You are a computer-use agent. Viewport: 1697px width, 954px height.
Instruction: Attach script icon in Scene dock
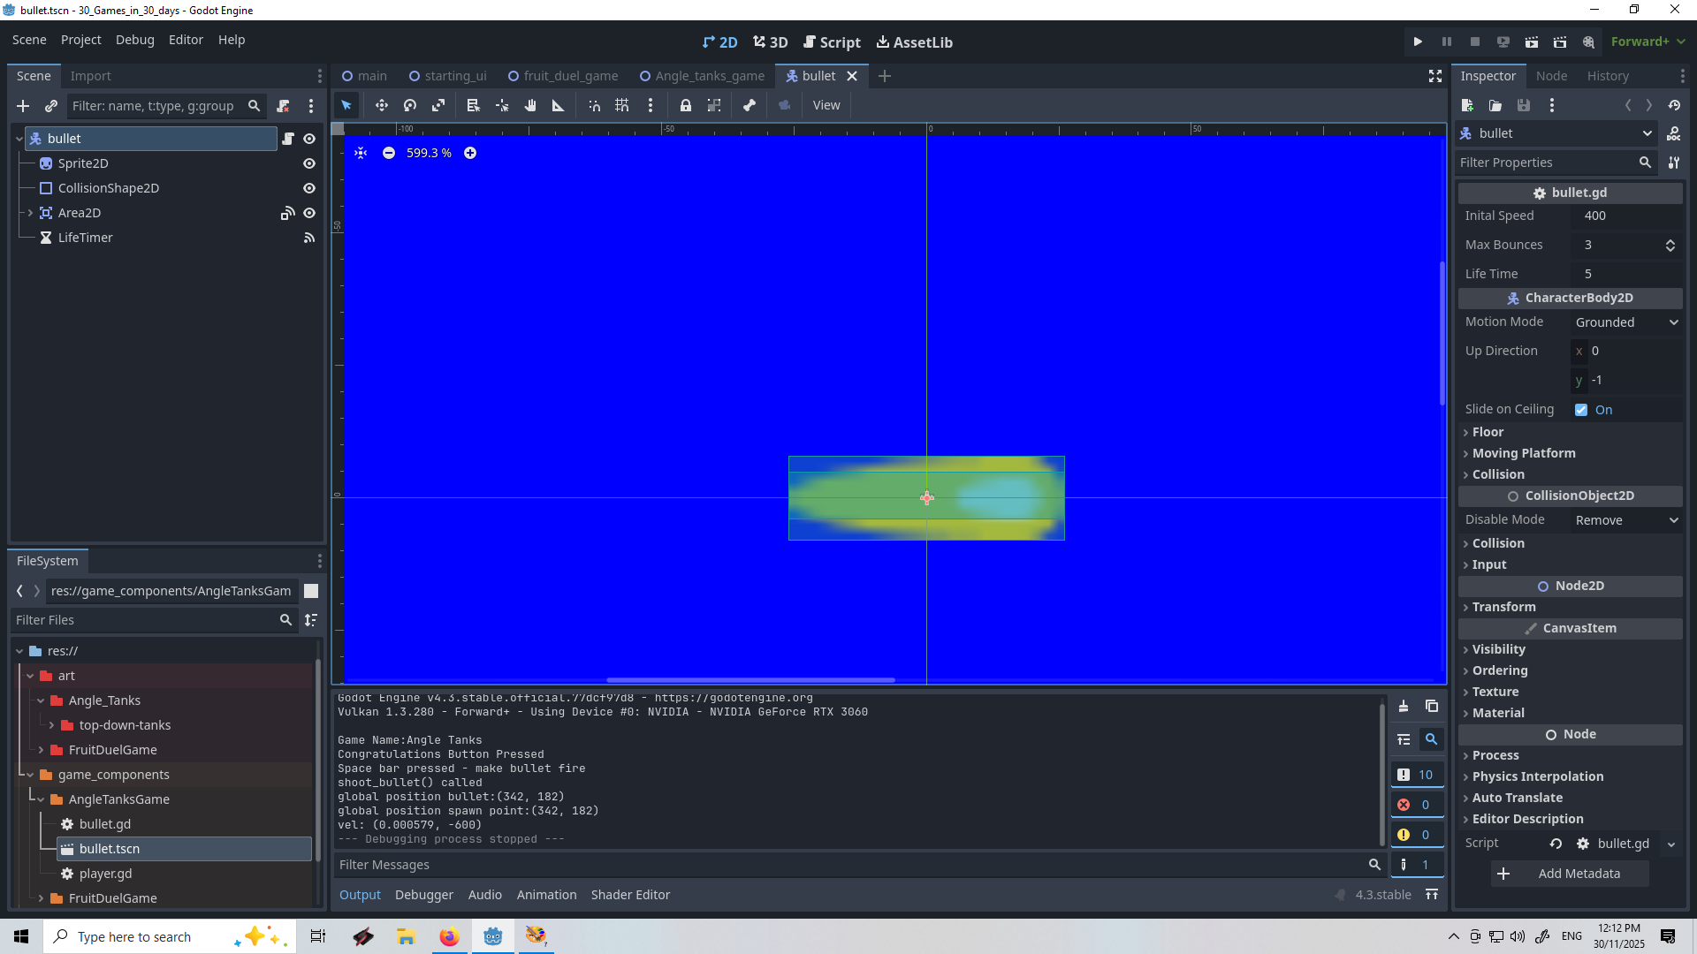[x=283, y=106]
